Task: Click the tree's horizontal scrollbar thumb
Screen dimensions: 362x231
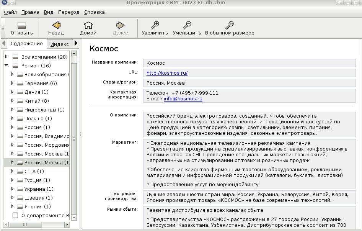Action: coord(25,224)
